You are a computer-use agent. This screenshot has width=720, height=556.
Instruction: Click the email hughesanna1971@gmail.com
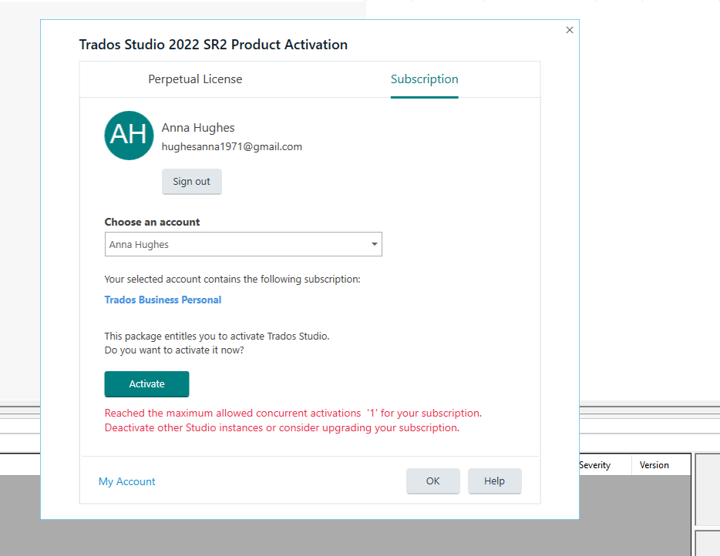point(230,146)
